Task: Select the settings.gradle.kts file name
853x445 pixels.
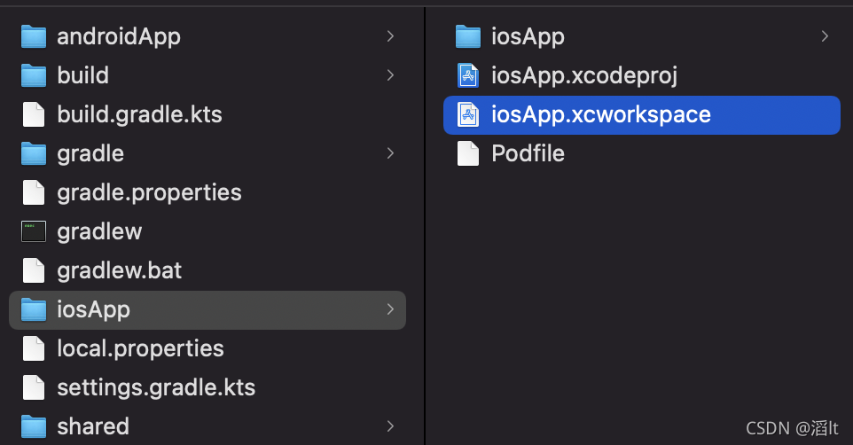Action: [x=156, y=387]
